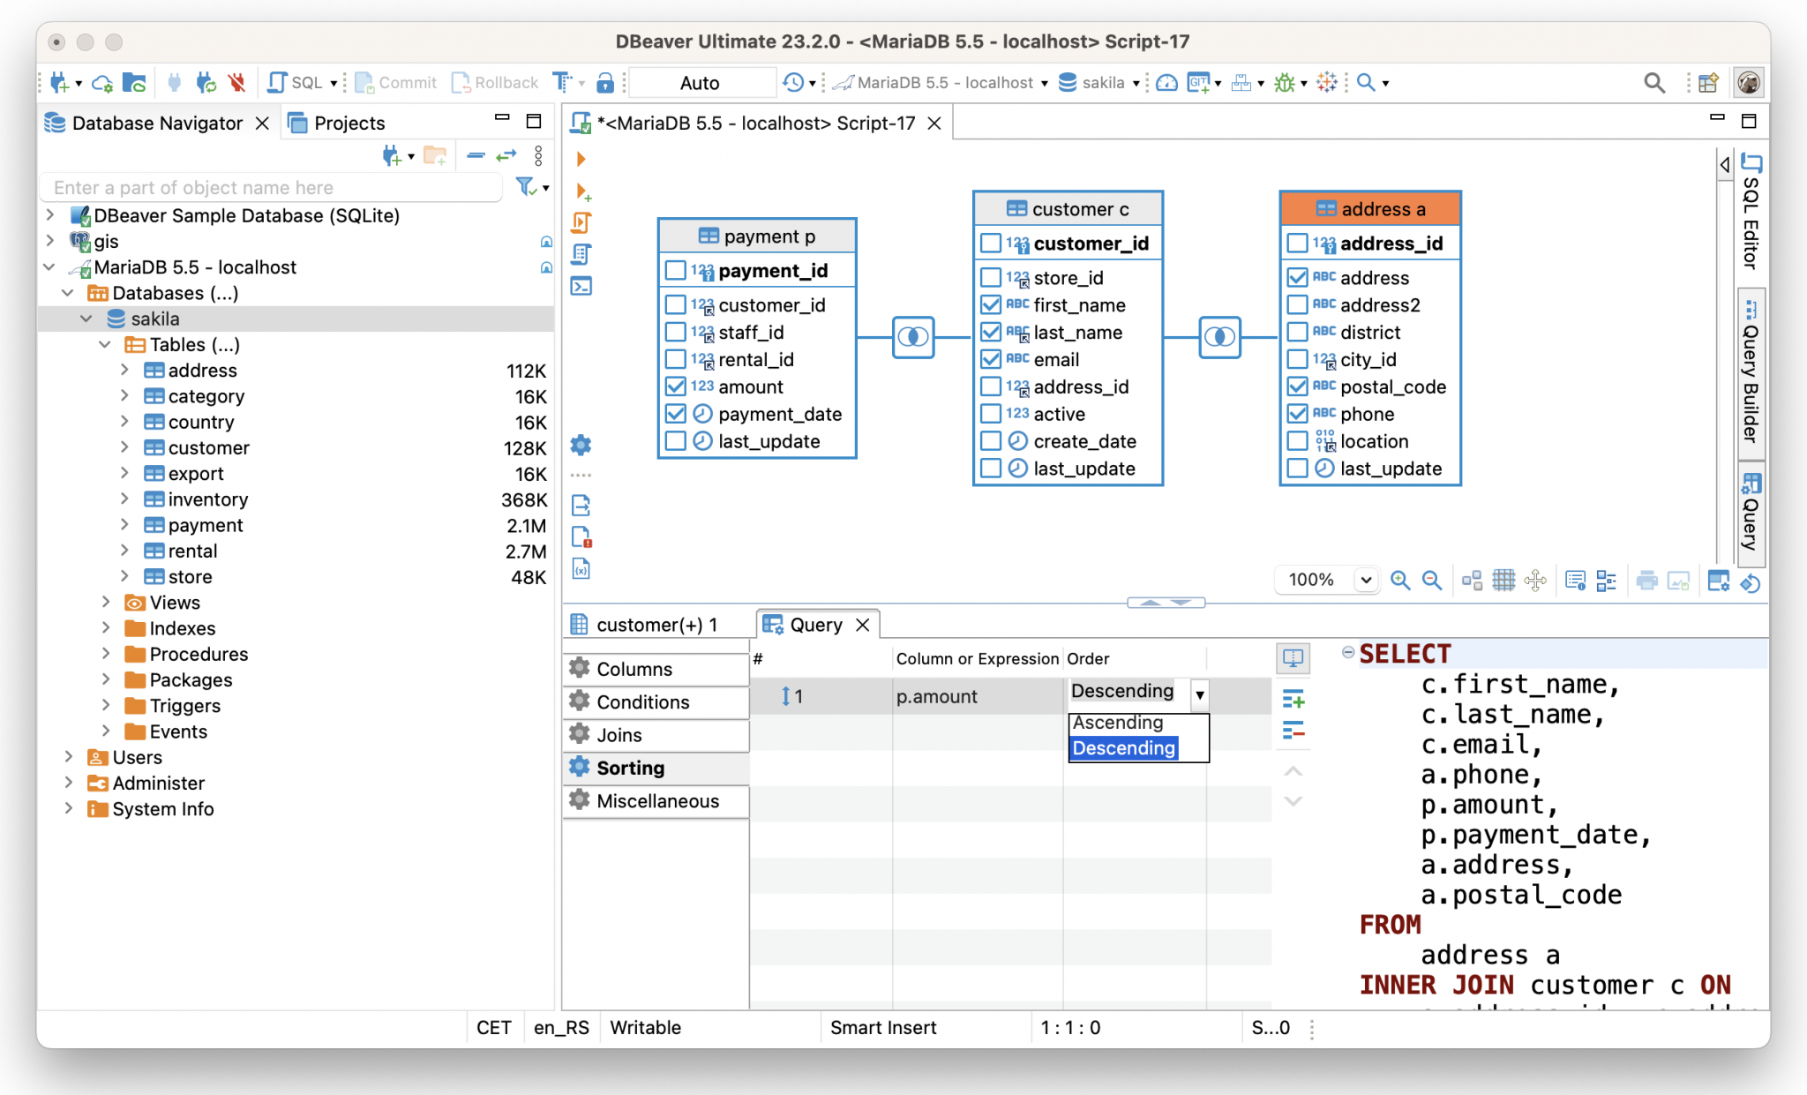
Task: Collapse the sakila database node
Action: point(86,319)
